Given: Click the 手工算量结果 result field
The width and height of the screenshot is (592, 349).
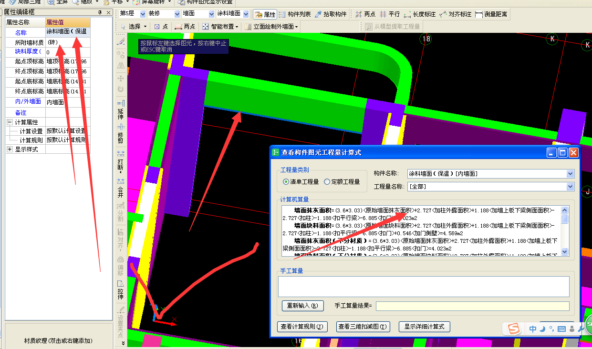Looking at the screenshot, I should tap(472, 306).
